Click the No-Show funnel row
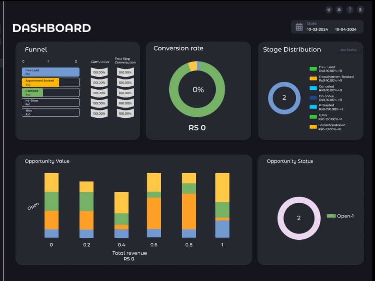 51,103
